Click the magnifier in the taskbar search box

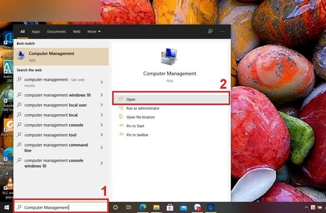pos(19,207)
